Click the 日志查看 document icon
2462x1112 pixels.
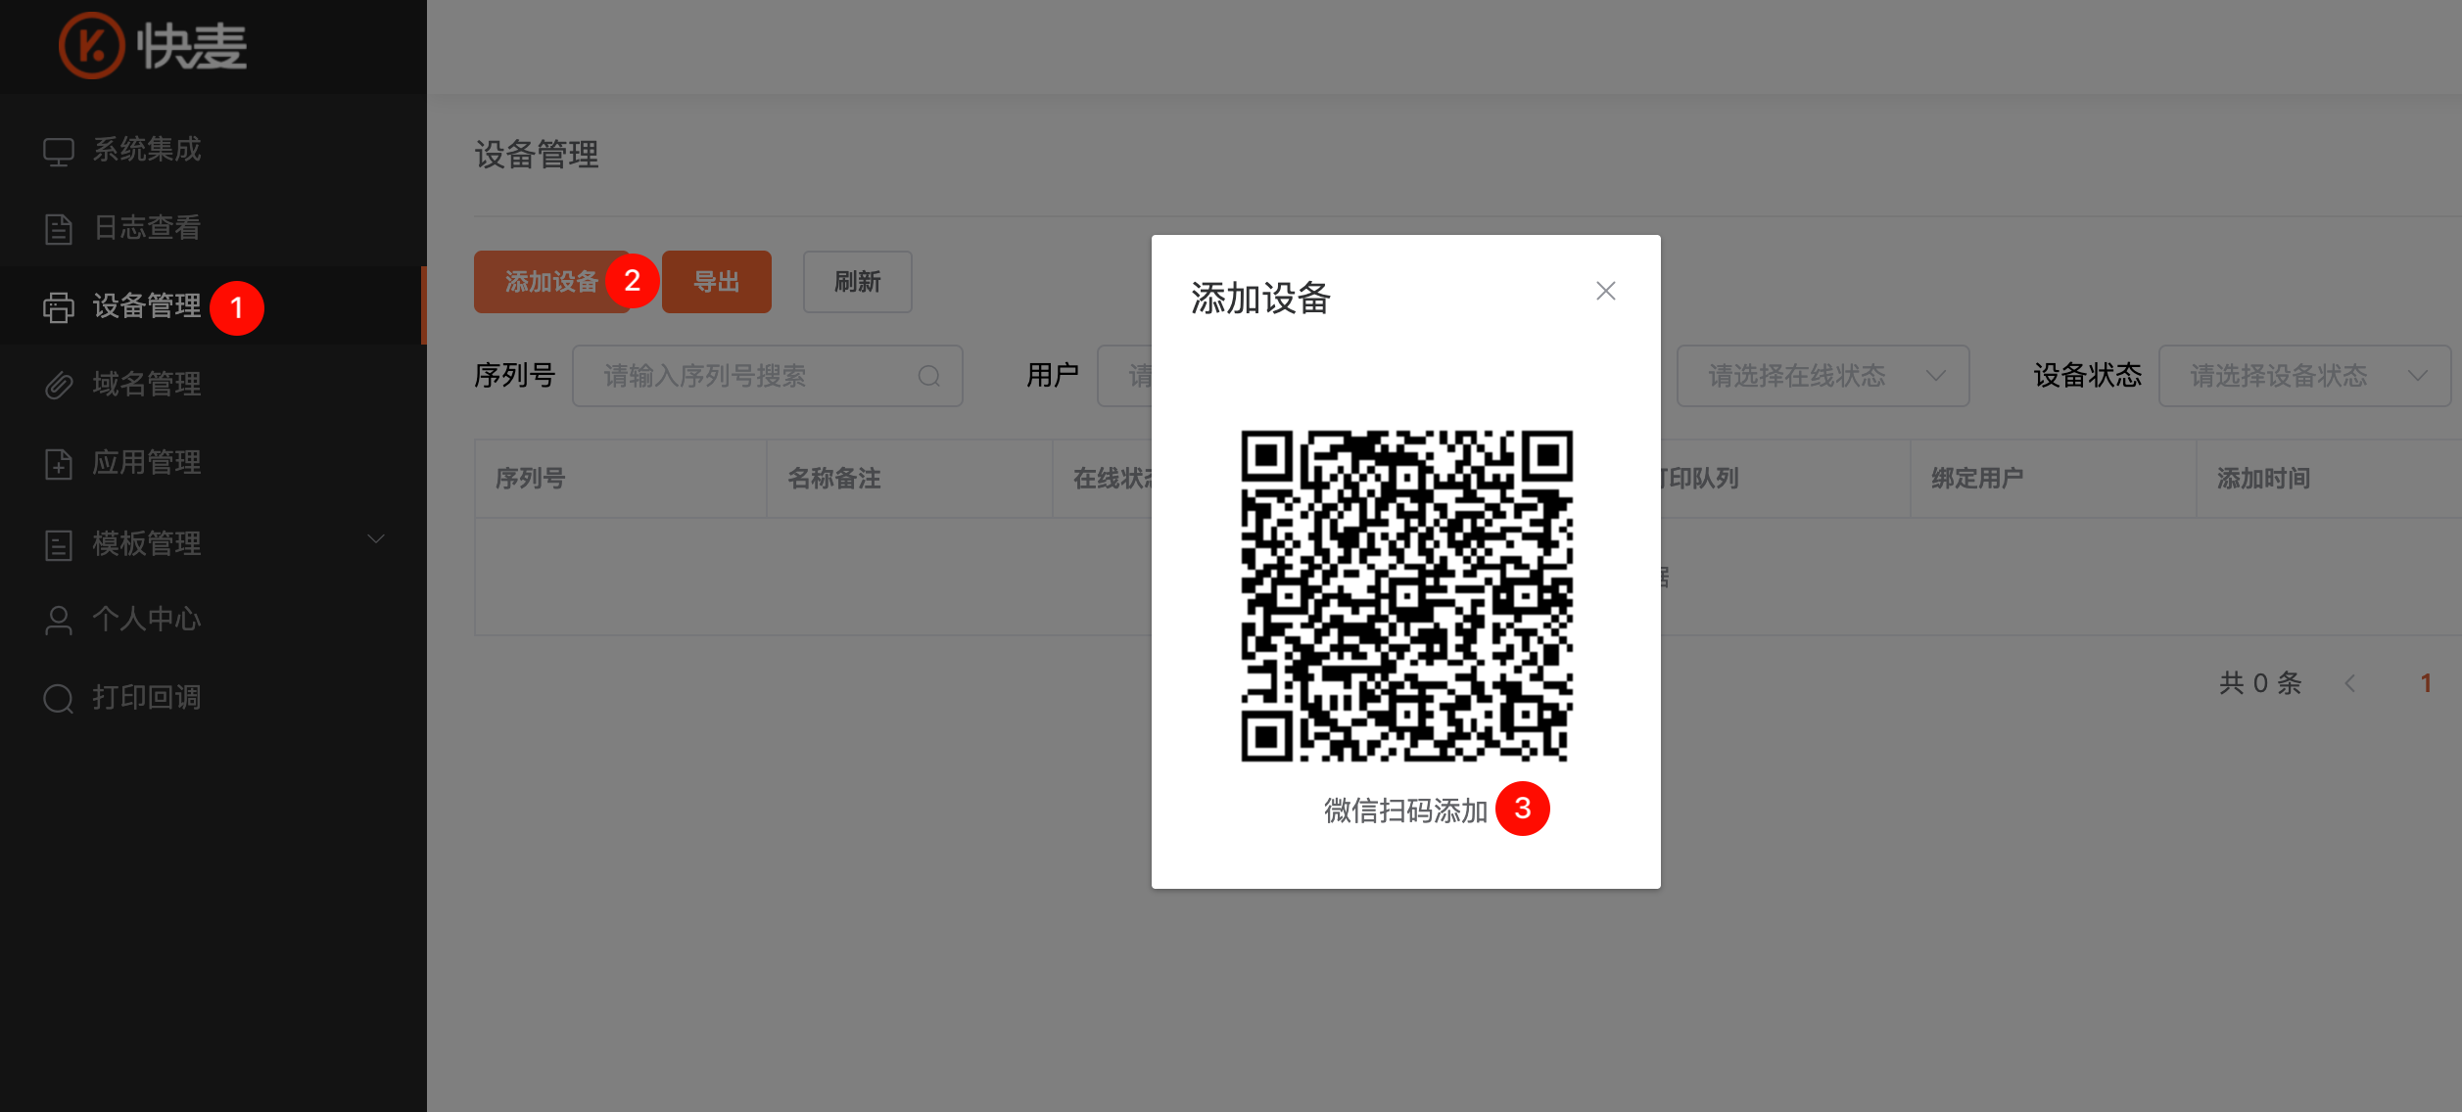pos(59,229)
